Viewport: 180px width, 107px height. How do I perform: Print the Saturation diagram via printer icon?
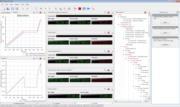pos(34,13)
